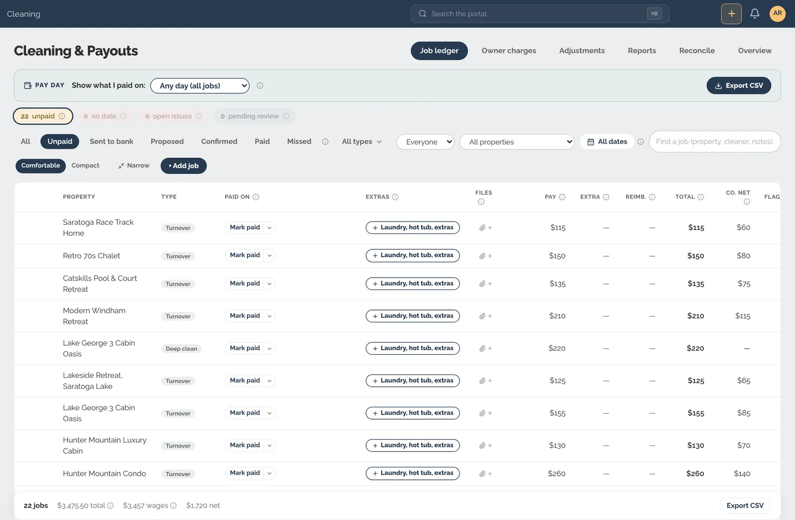Click info icon in REIMB. column header
The image size is (795, 520).
pos(652,197)
